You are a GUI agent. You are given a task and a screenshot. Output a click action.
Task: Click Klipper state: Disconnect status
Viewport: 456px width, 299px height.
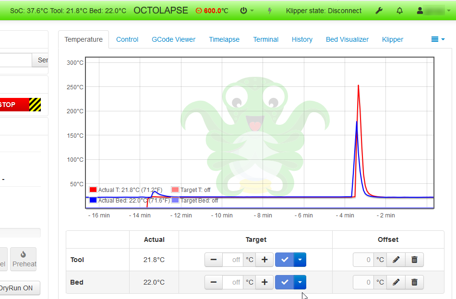pos(324,11)
